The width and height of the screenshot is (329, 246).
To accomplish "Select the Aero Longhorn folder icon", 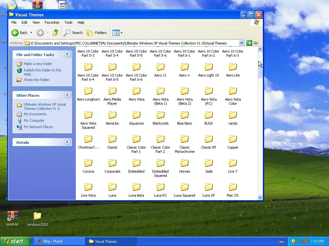I will [x=88, y=91].
